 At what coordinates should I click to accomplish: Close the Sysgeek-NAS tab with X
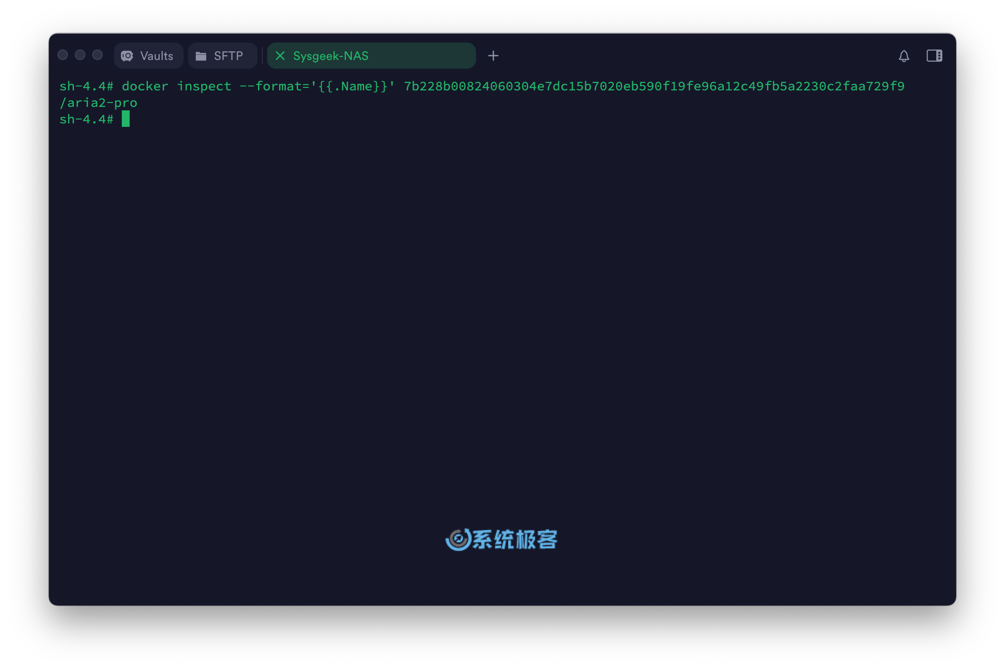coord(280,56)
